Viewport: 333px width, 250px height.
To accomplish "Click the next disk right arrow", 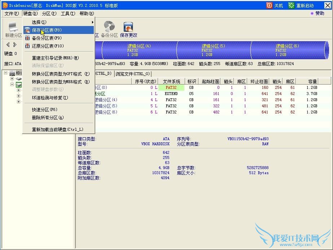I will (15, 45).
